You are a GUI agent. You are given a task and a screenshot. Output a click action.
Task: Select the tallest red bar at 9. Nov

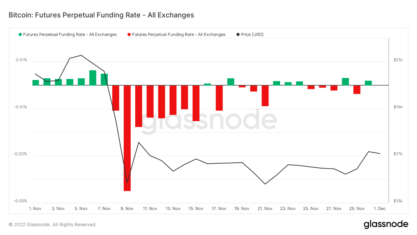coord(127,138)
